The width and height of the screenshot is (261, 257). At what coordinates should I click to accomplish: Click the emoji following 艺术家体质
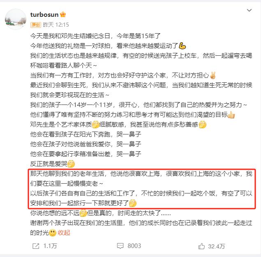(x=96, y=125)
